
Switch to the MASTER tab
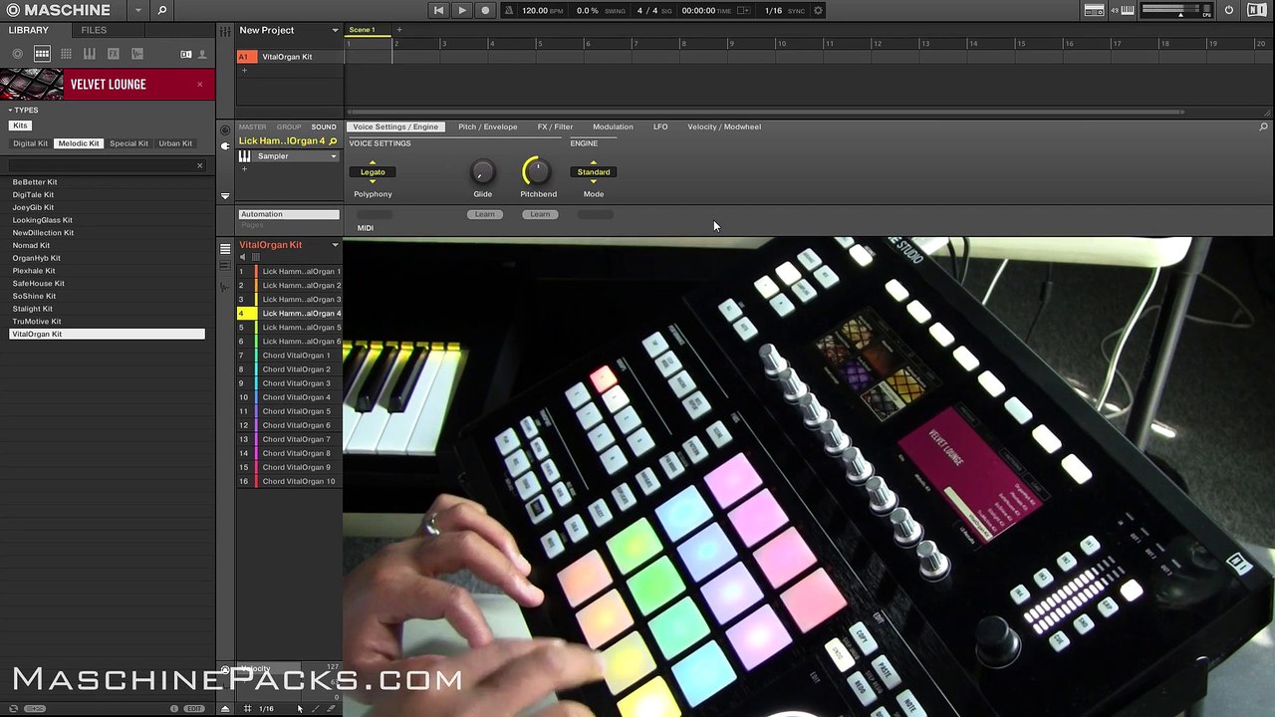pyautogui.click(x=252, y=127)
